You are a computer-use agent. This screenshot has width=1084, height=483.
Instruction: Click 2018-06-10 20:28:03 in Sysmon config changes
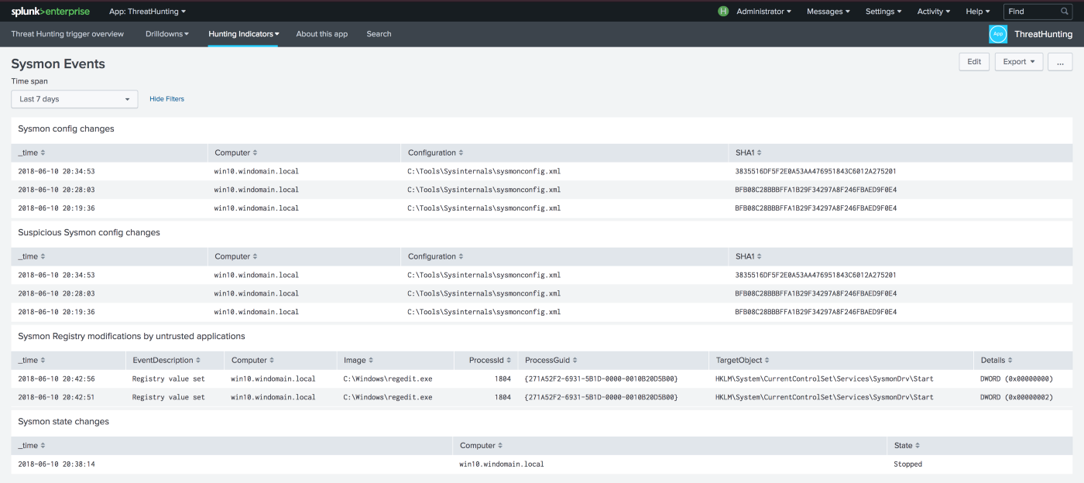[x=57, y=190]
